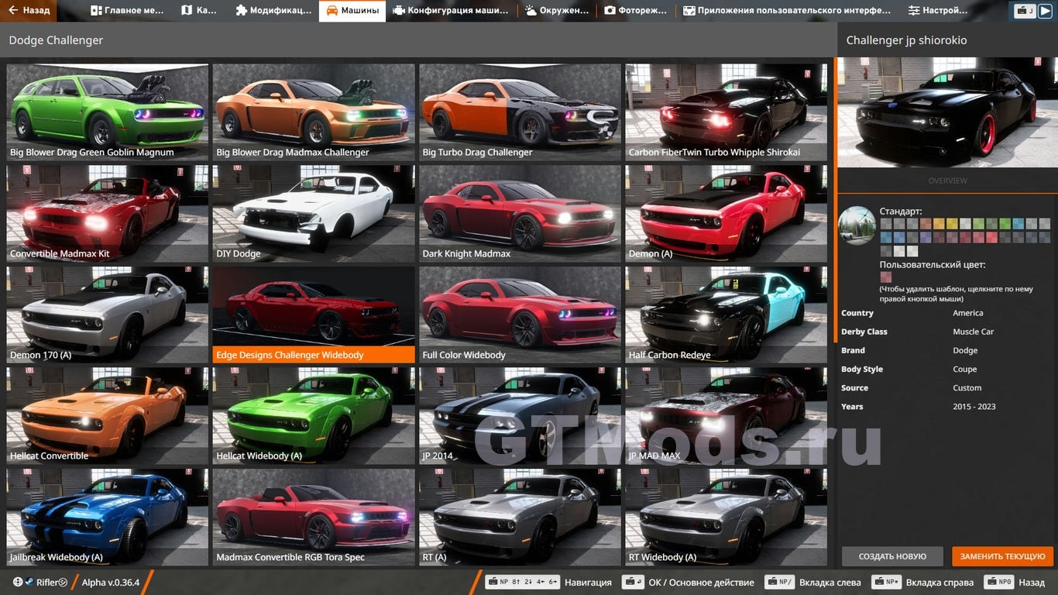This screenshot has height=595, width=1058.
Task: Click the Steam icon next to Rifler
Action: (29, 582)
